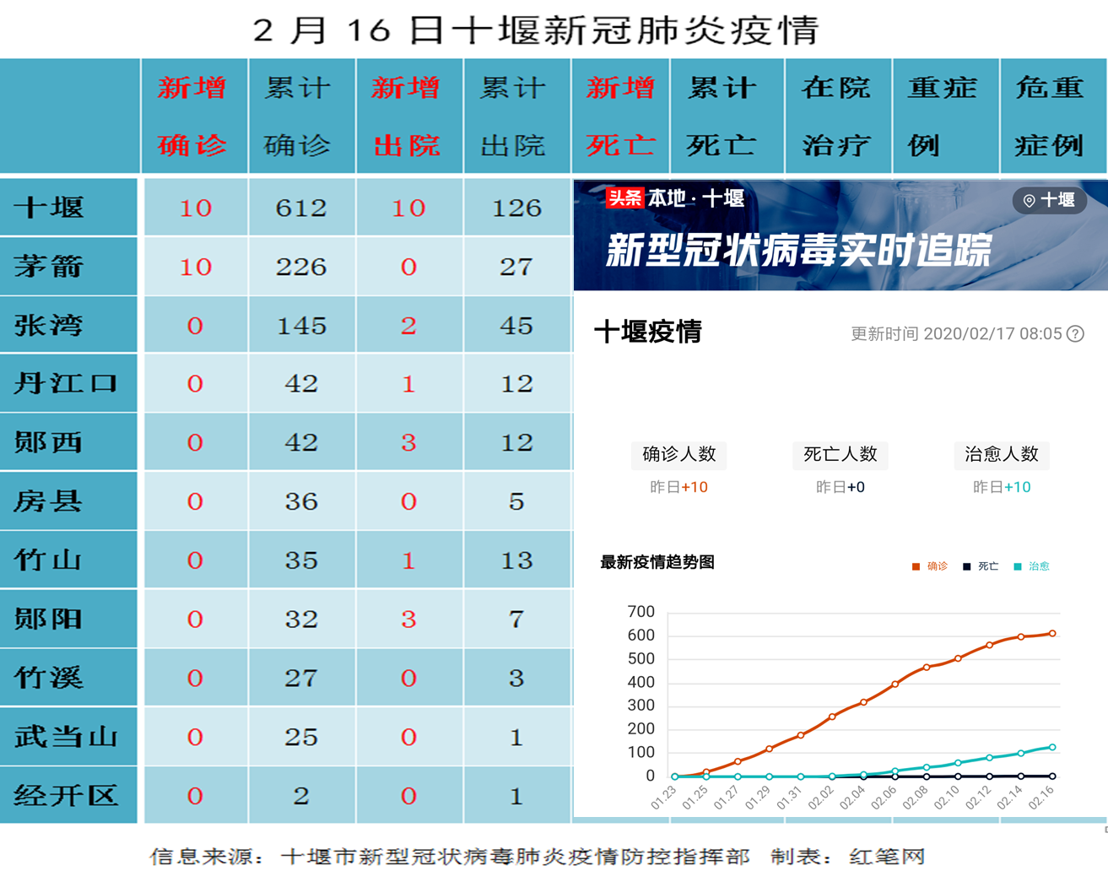Click the location pin icon in the 十堰 pill
Image resolution: width=1108 pixels, height=871 pixels.
(x=1029, y=201)
